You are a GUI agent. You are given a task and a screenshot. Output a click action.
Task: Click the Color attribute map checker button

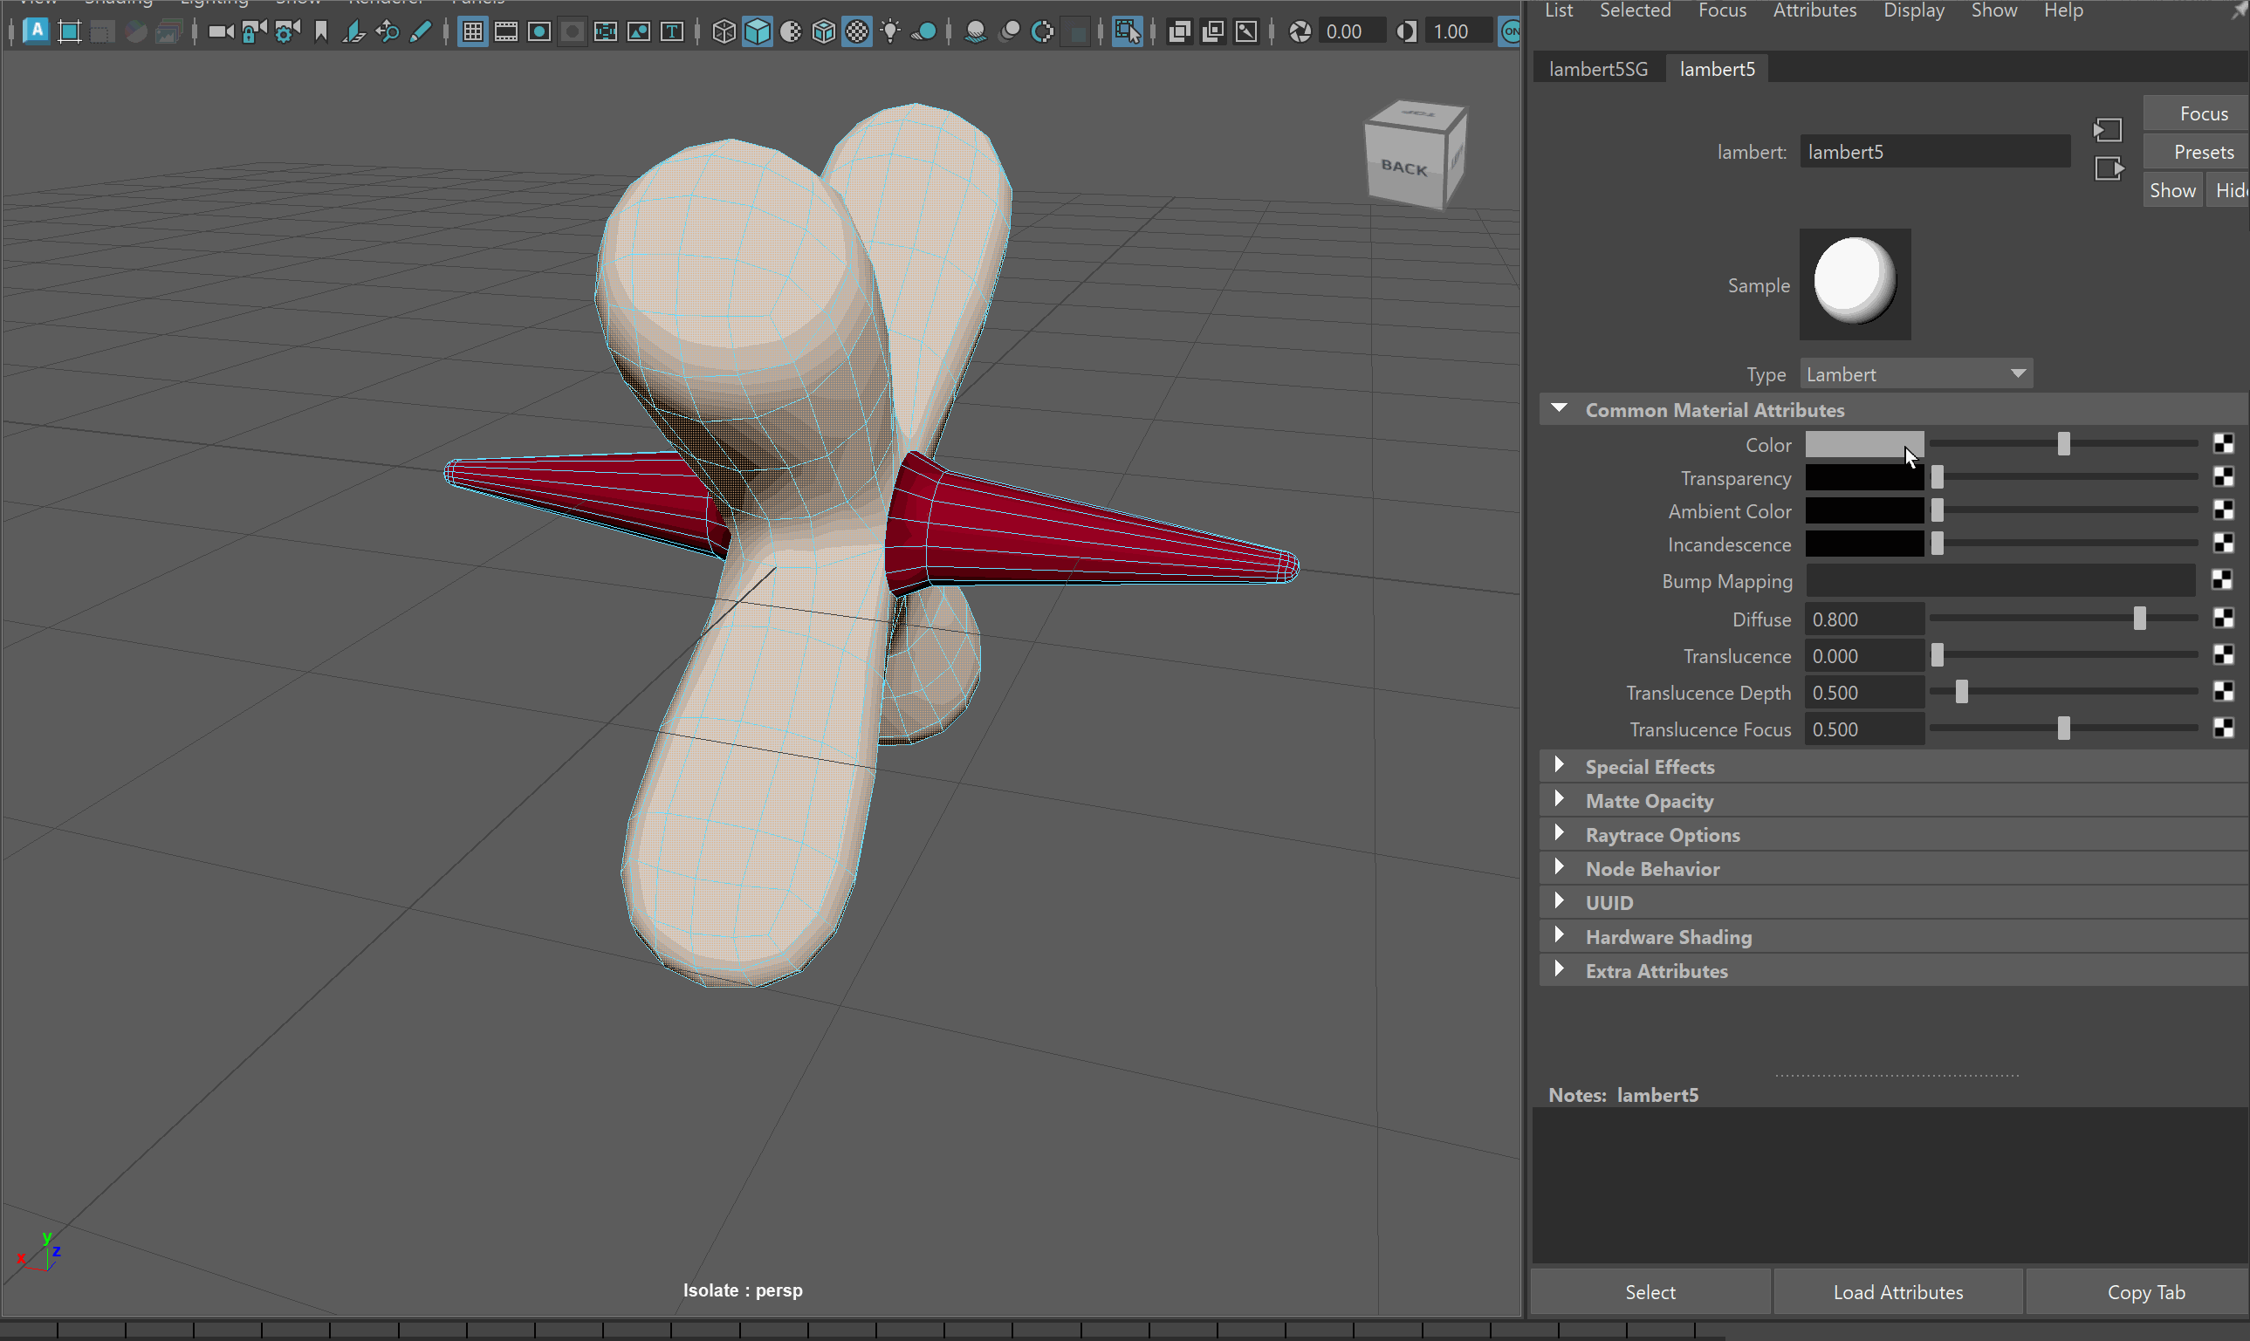2223,444
